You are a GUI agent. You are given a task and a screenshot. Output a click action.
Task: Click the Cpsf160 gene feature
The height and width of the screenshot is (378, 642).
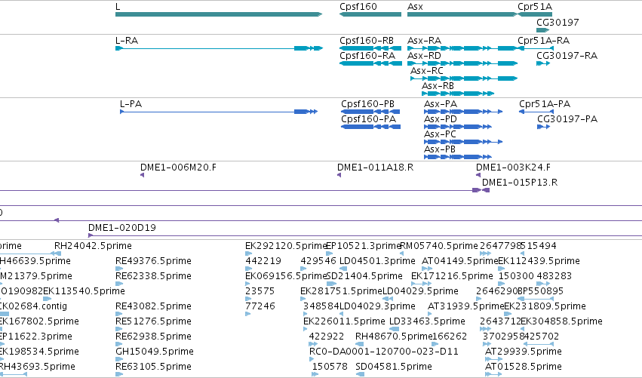pos(370,14)
